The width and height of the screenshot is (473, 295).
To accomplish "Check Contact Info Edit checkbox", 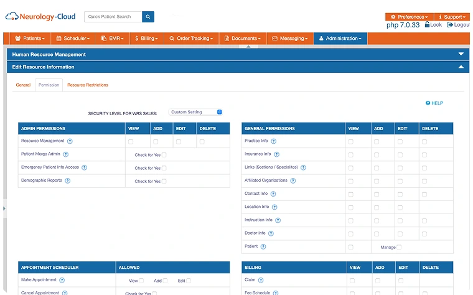I will click(x=400, y=194).
